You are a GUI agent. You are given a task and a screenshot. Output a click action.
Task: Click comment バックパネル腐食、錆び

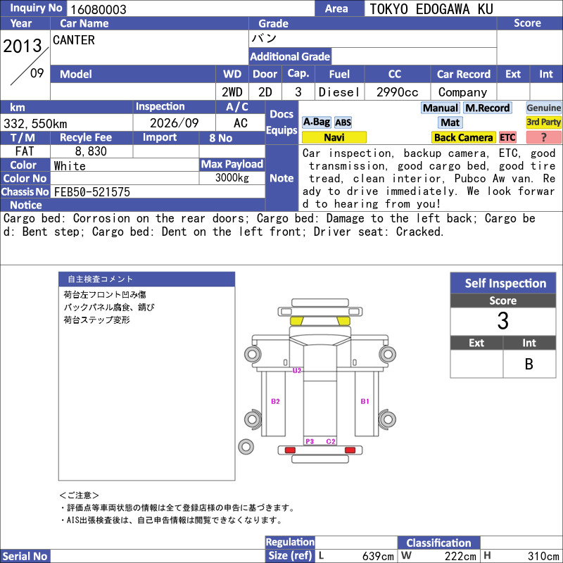click(109, 308)
